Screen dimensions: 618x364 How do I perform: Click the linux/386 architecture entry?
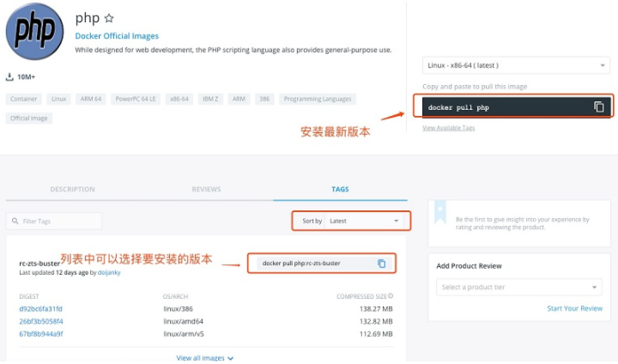(179, 309)
